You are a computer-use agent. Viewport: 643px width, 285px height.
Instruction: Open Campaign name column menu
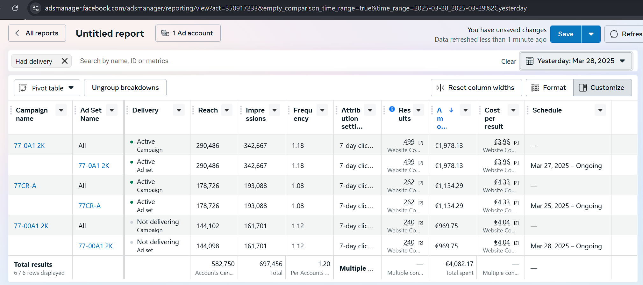click(61, 110)
